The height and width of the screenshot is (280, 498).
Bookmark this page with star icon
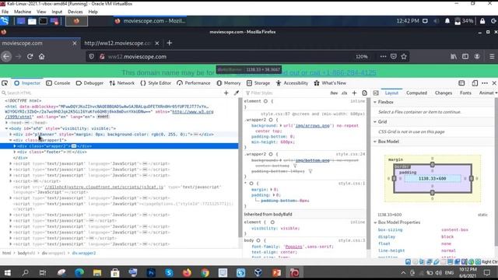click(x=404, y=57)
